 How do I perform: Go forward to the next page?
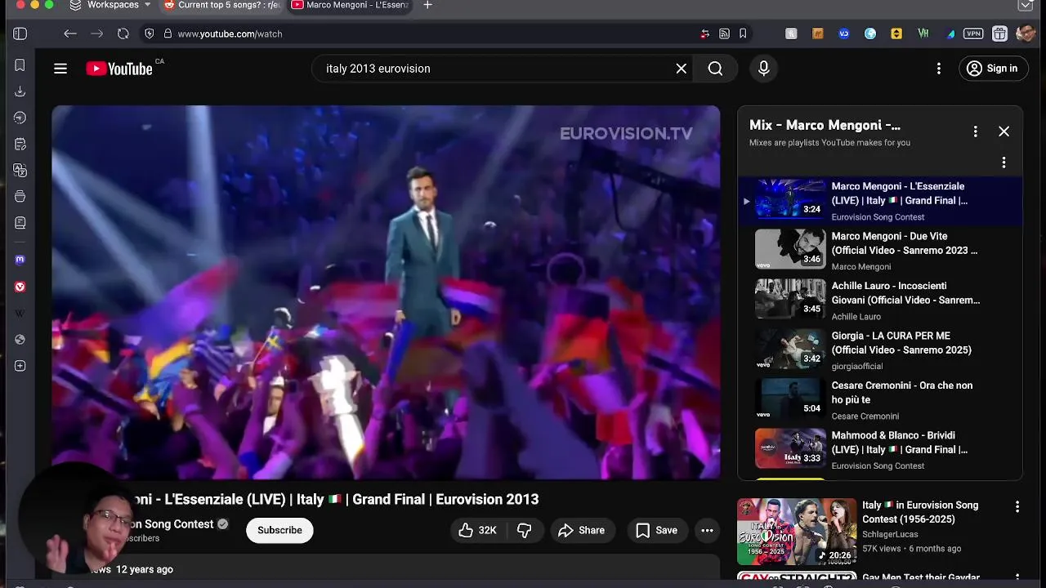click(96, 33)
